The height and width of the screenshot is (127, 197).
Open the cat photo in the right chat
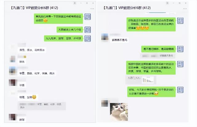click(x=119, y=112)
